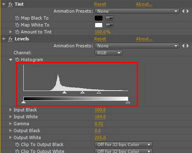Previous animation preset arrow for Levels
Viewport: 192px width, 153px height.
click(183, 46)
